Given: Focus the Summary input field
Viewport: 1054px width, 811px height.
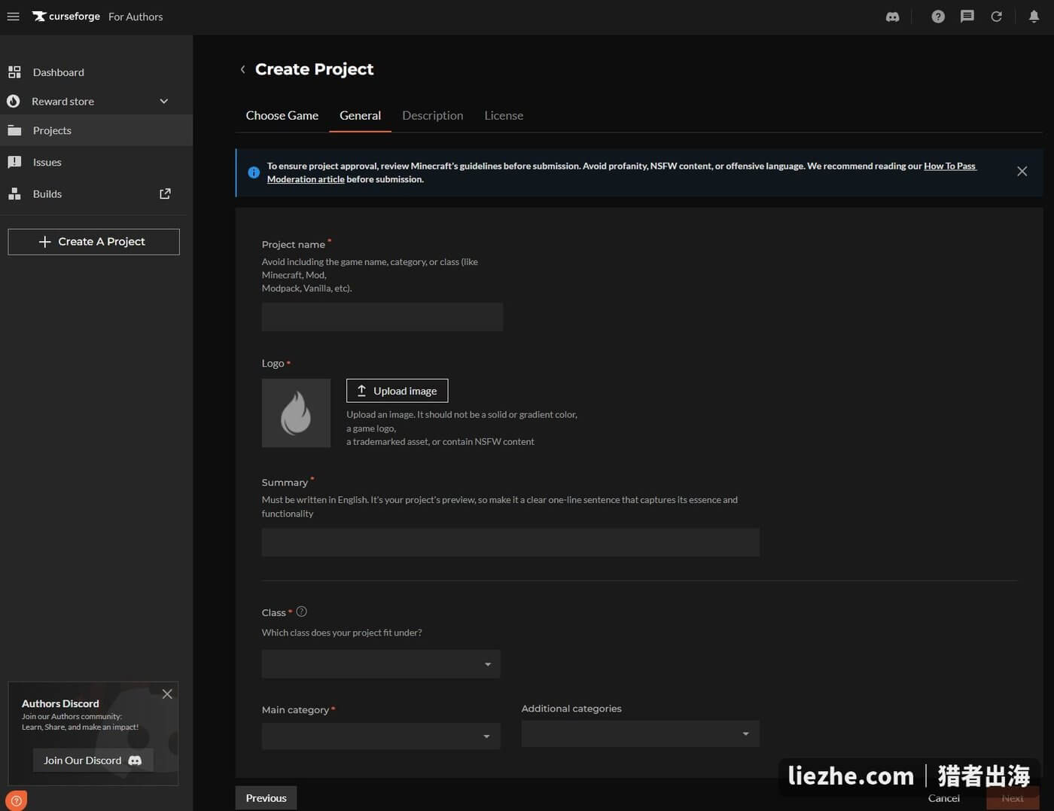Looking at the screenshot, I should point(510,542).
